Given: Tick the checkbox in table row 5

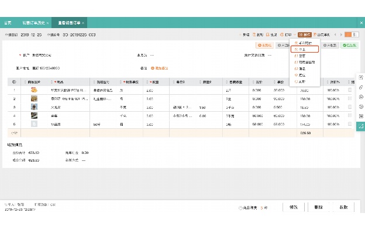Looking at the screenshot, I should point(350,124).
